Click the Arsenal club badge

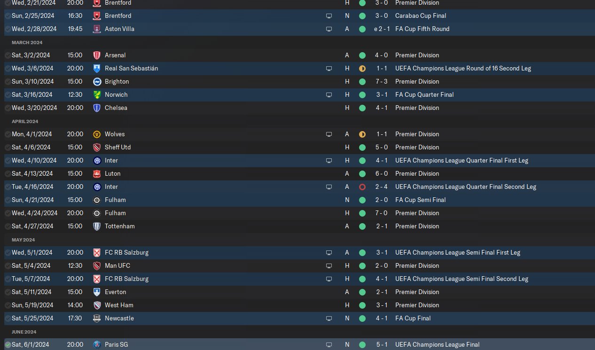(97, 55)
